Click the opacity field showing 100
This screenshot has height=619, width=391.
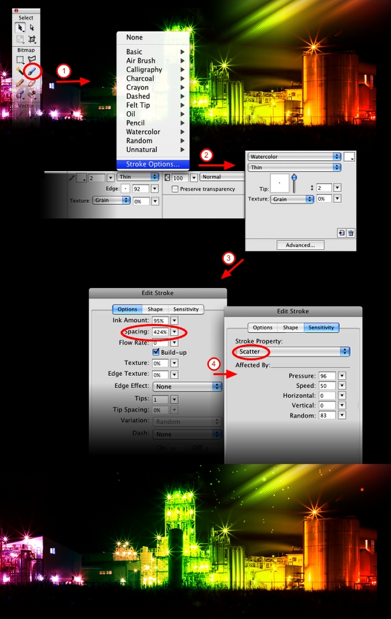coord(180,178)
